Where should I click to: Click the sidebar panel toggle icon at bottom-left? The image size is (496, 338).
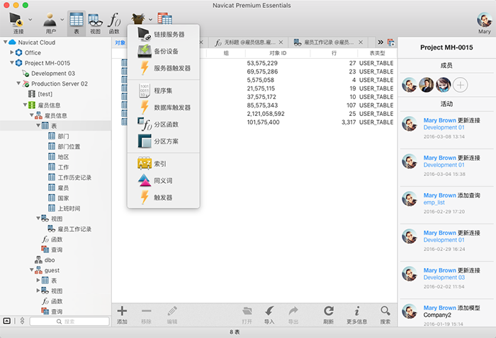[x=6, y=321]
